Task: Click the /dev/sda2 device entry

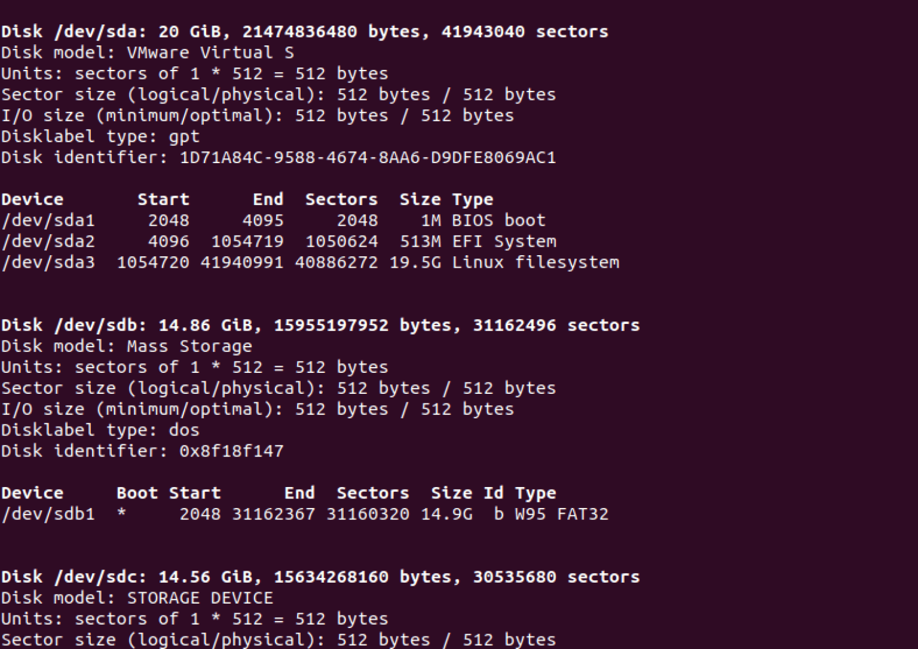Action: click(48, 241)
